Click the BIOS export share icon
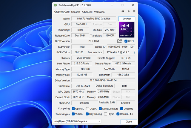The image size is (191, 128). point(120,41)
